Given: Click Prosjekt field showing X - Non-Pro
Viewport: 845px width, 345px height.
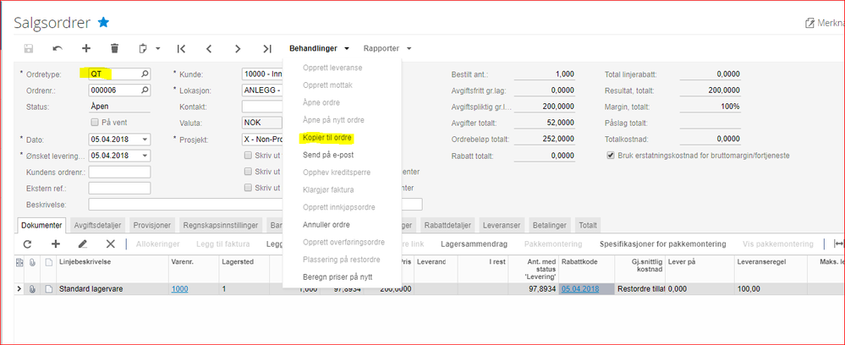Looking at the screenshot, I should click(x=262, y=140).
